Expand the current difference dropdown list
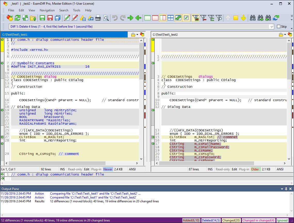 coord(272,27)
